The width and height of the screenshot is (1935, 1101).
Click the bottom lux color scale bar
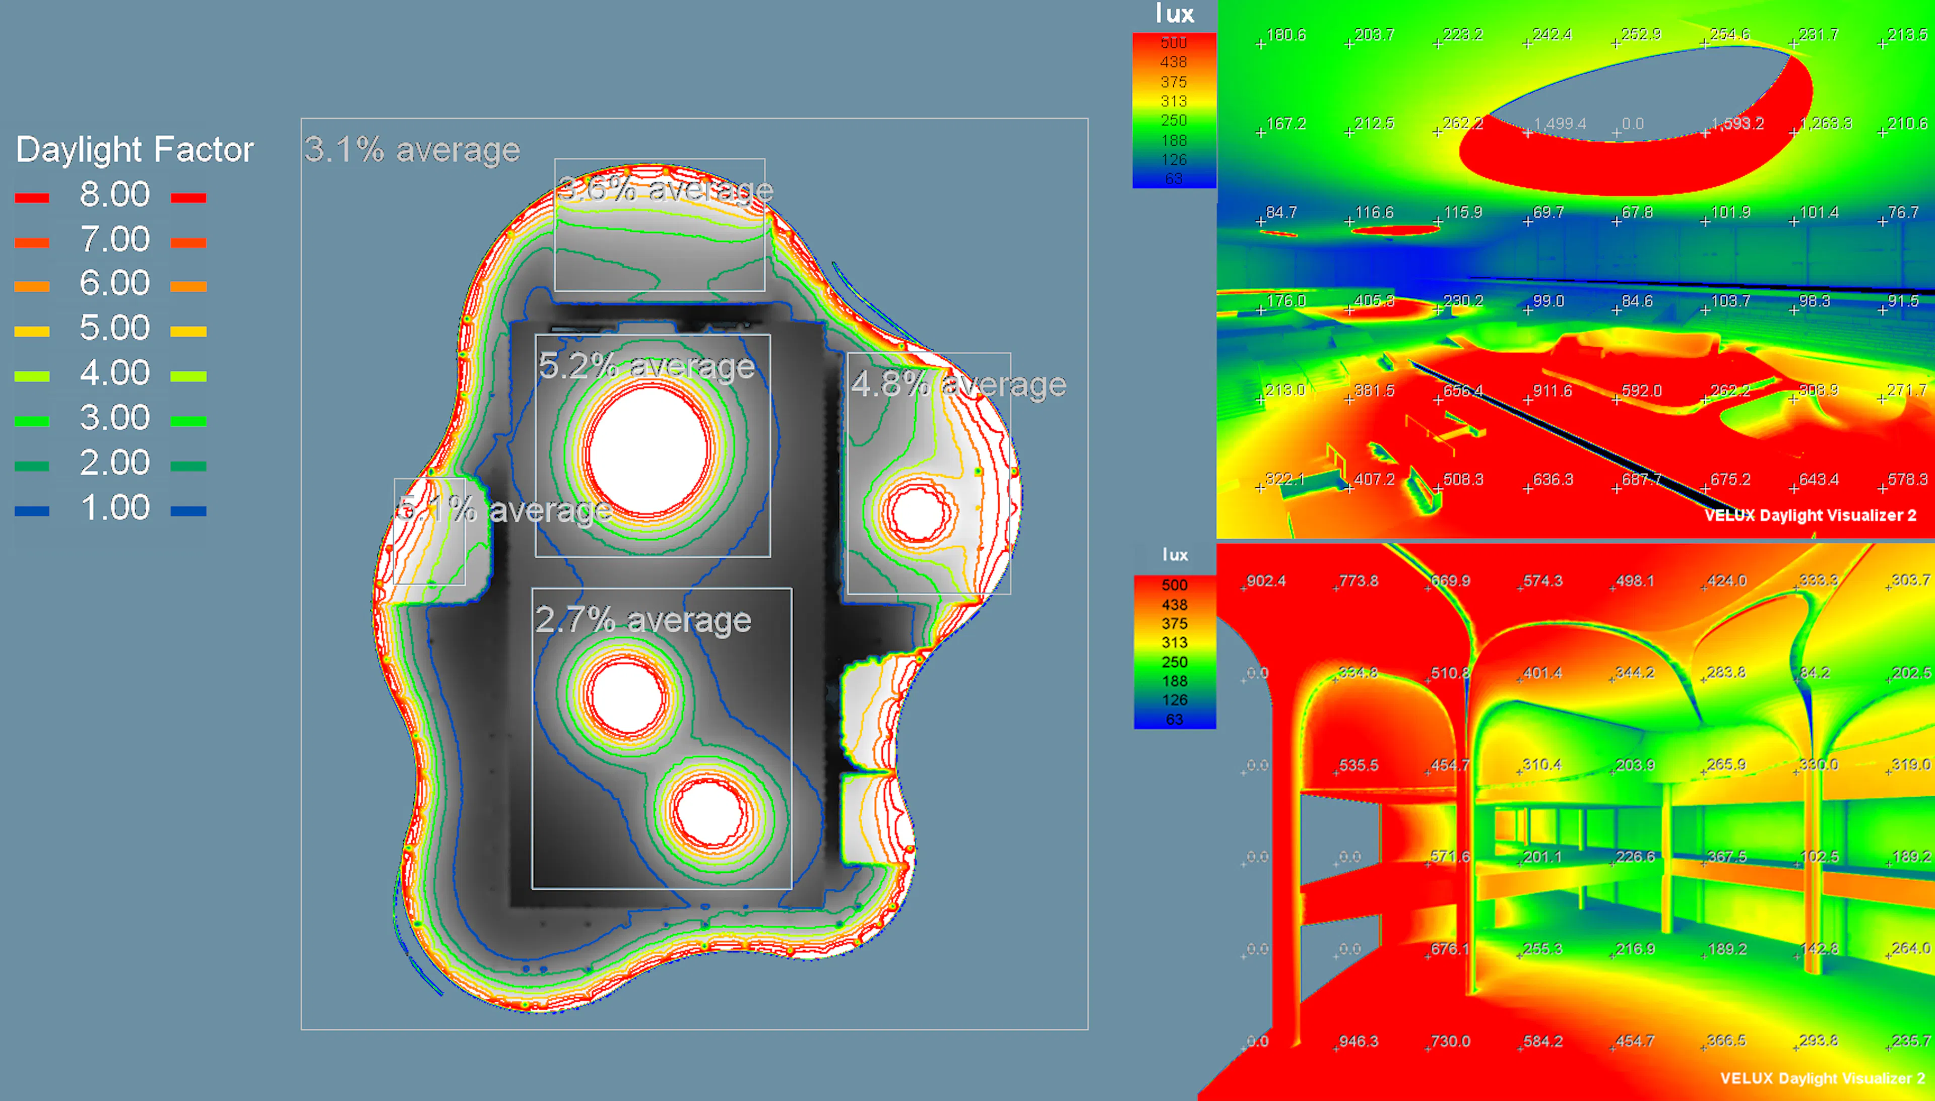(x=1174, y=652)
